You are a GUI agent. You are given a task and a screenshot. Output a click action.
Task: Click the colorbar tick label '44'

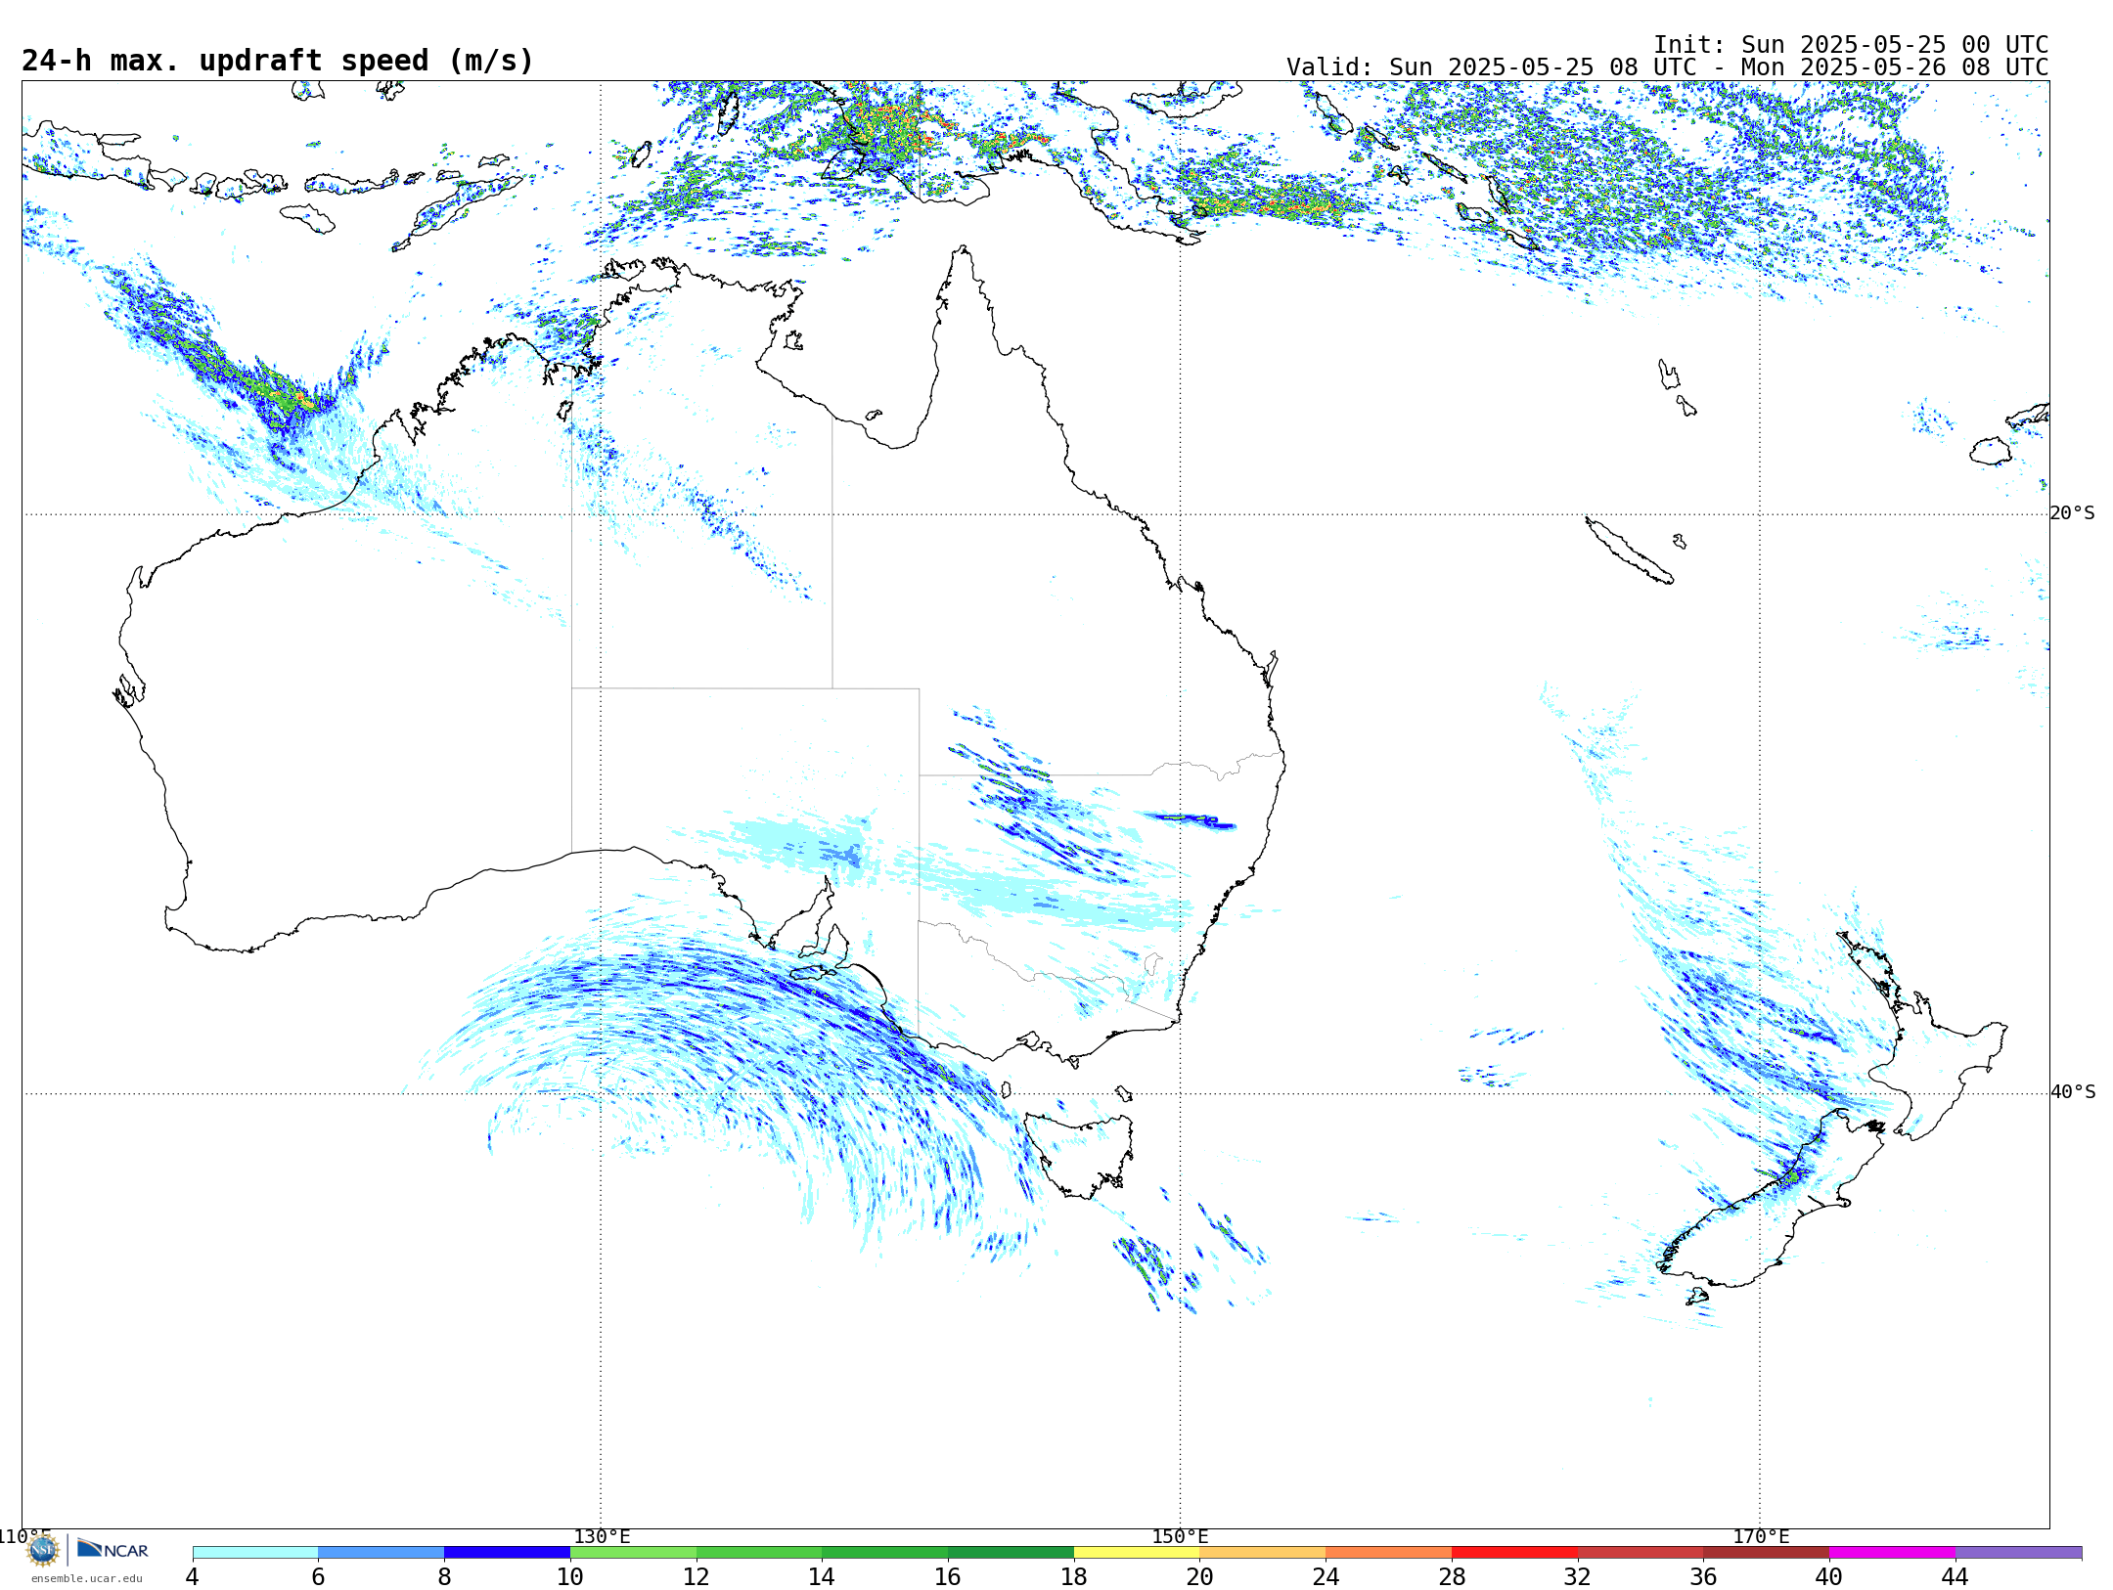pyautogui.click(x=1956, y=1577)
